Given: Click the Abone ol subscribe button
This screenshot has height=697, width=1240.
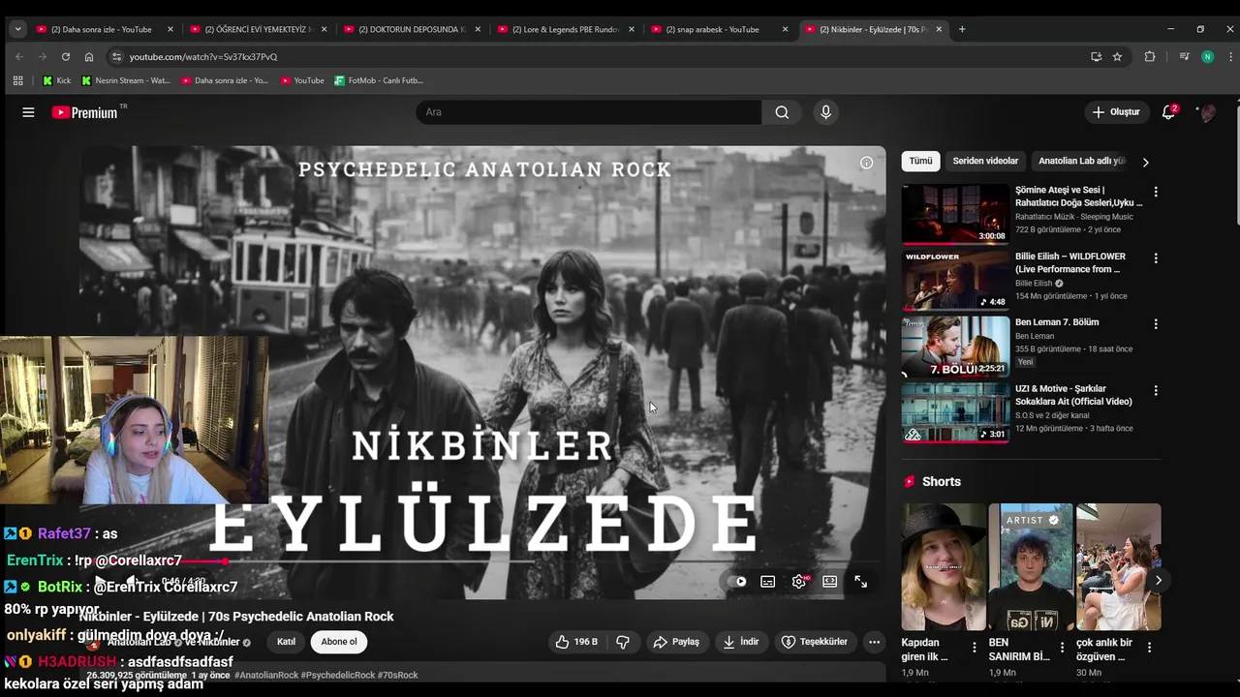Looking at the screenshot, I should coord(339,642).
